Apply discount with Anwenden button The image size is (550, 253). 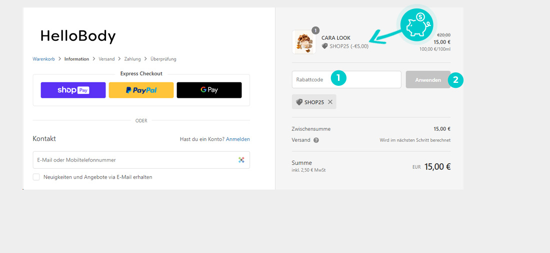428,80
